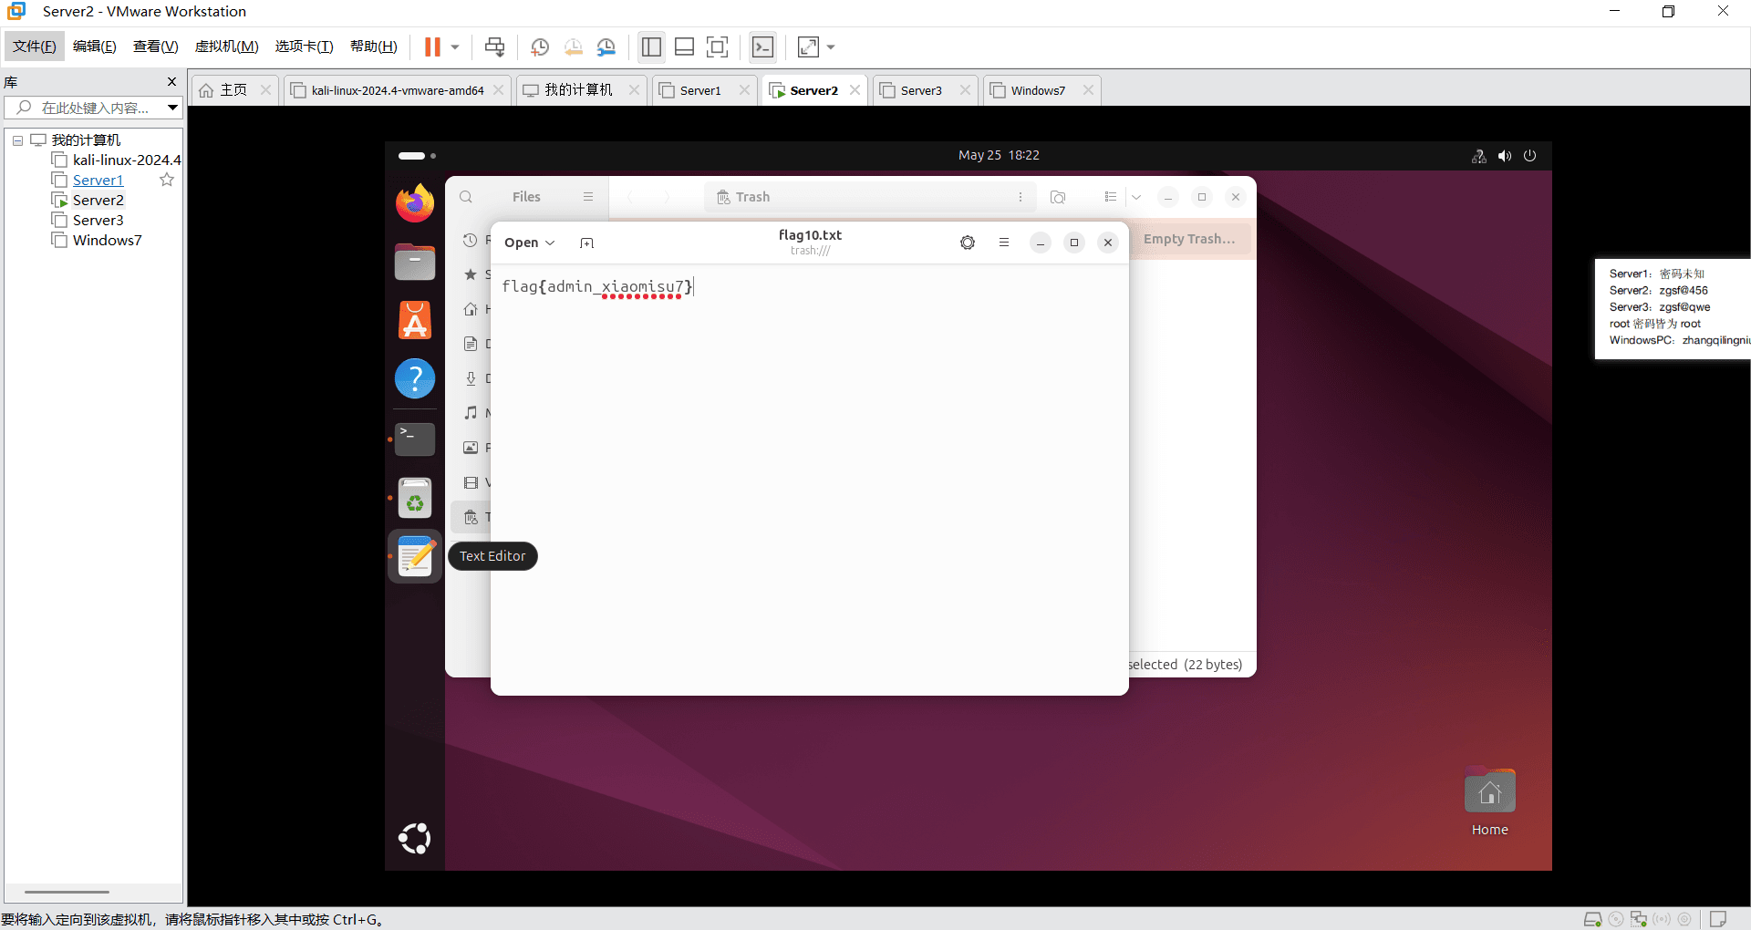Screen dimensions: 1751x930
Task: Click the library search input field
Action: click(94, 108)
